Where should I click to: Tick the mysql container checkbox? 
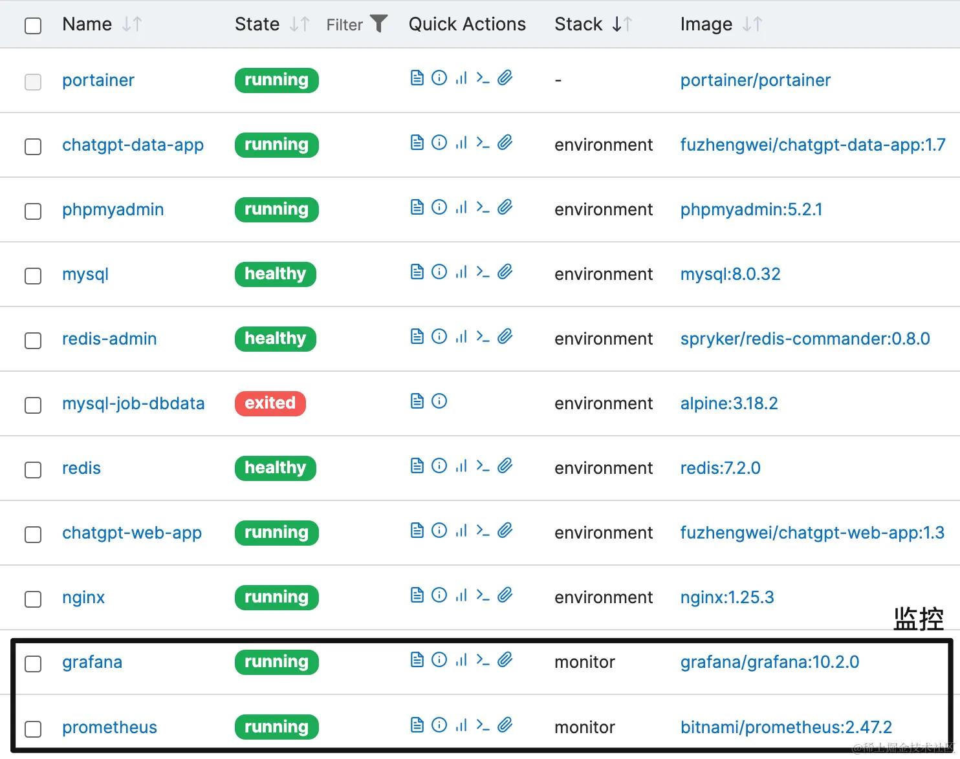point(33,276)
